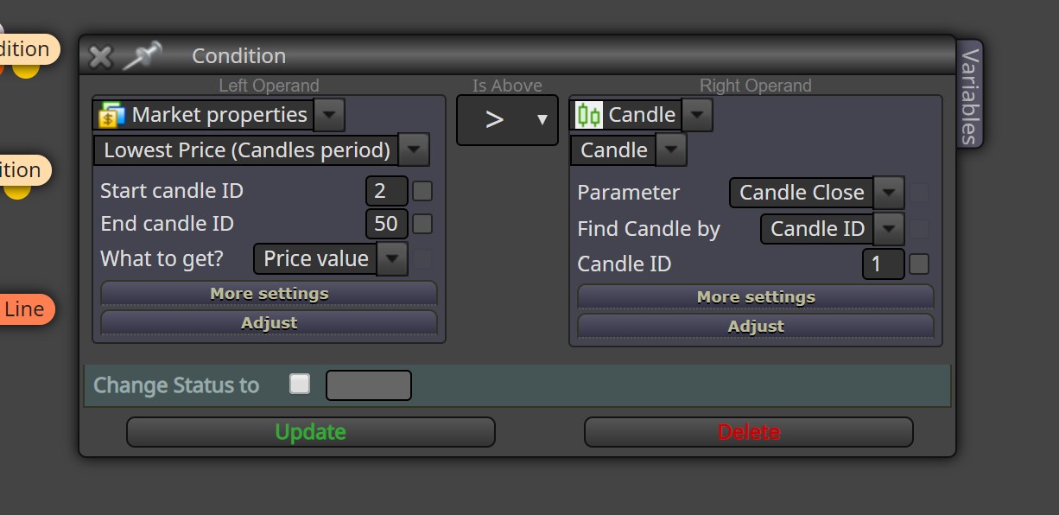
Task: Close the Condition dialog with X icon
Action: click(x=101, y=57)
